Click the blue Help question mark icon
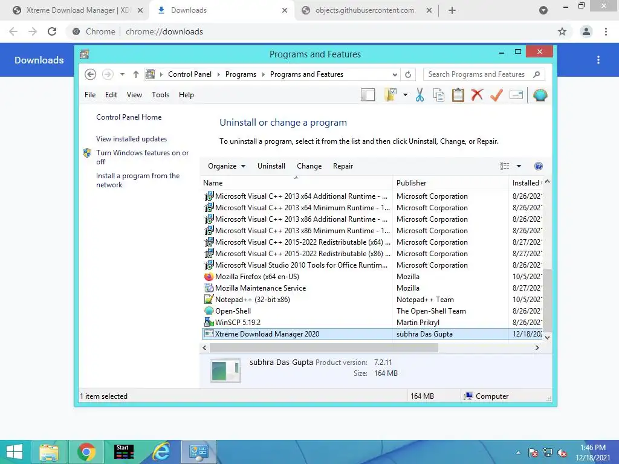Screen dimensions: 619x464 pyautogui.click(x=538, y=166)
